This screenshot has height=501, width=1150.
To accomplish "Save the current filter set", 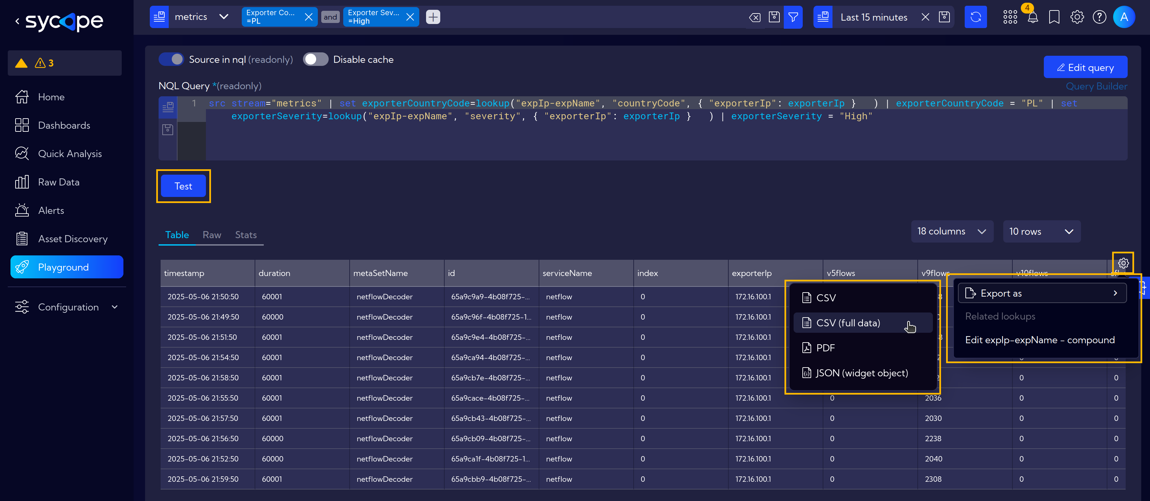I will pyautogui.click(x=774, y=17).
